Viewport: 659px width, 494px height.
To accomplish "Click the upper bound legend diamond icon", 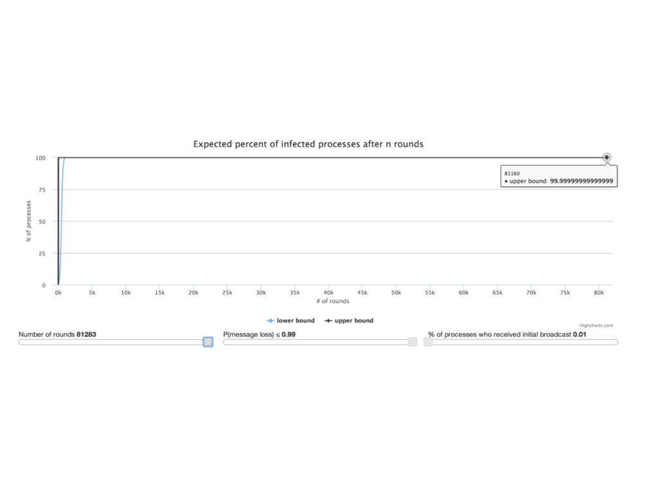I will tap(328, 320).
